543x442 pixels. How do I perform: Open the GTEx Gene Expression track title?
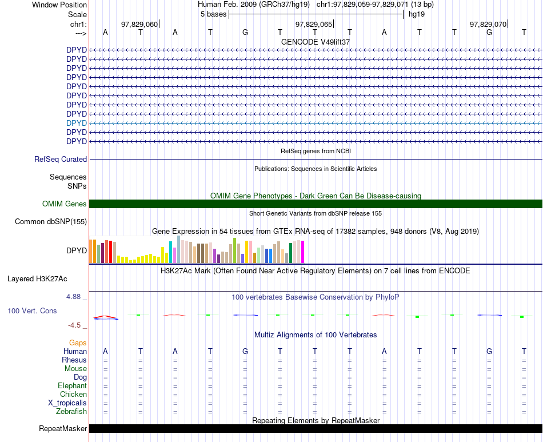coord(316,232)
